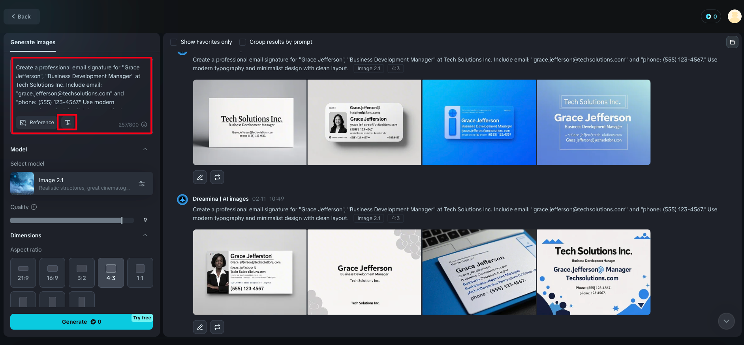The width and height of the screenshot is (744, 345).
Task: Open the card image with woman's portrait photo
Action: [364, 122]
